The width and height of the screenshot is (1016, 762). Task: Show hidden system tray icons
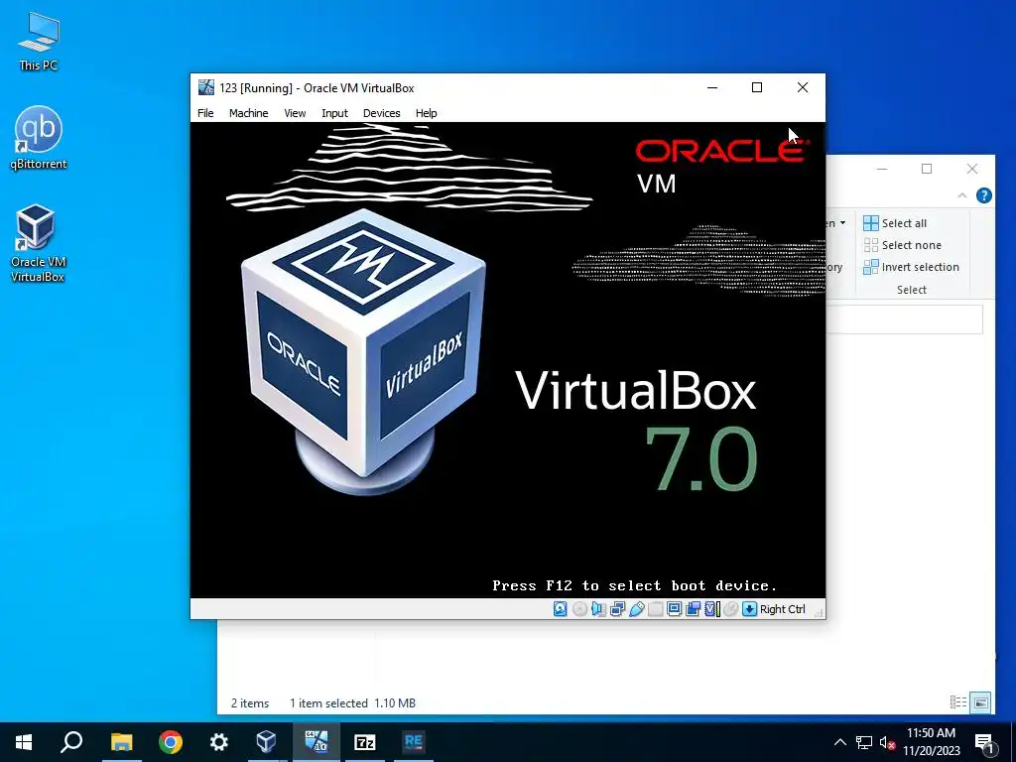point(839,742)
